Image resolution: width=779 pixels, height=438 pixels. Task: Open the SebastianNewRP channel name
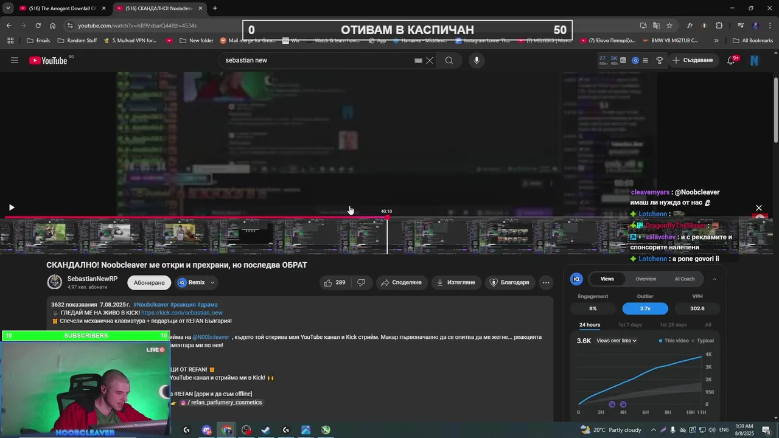click(x=93, y=279)
